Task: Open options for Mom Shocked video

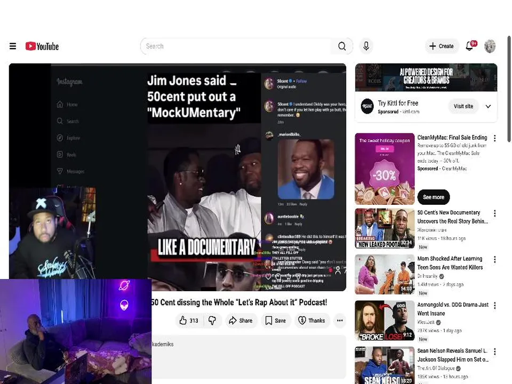Action: point(495,259)
